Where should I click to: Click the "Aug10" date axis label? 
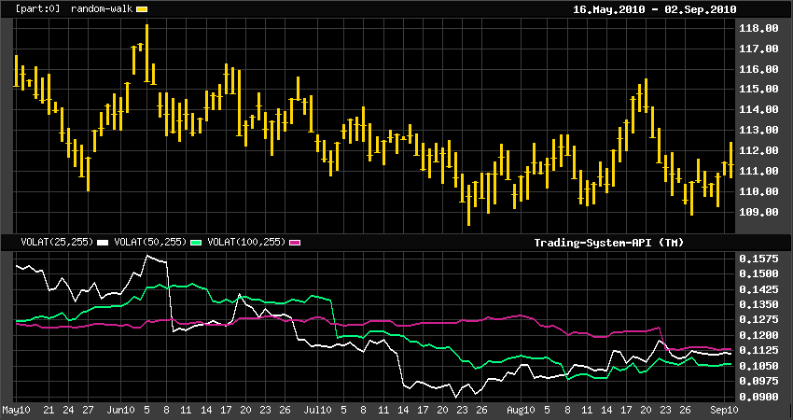pyautogui.click(x=521, y=409)
